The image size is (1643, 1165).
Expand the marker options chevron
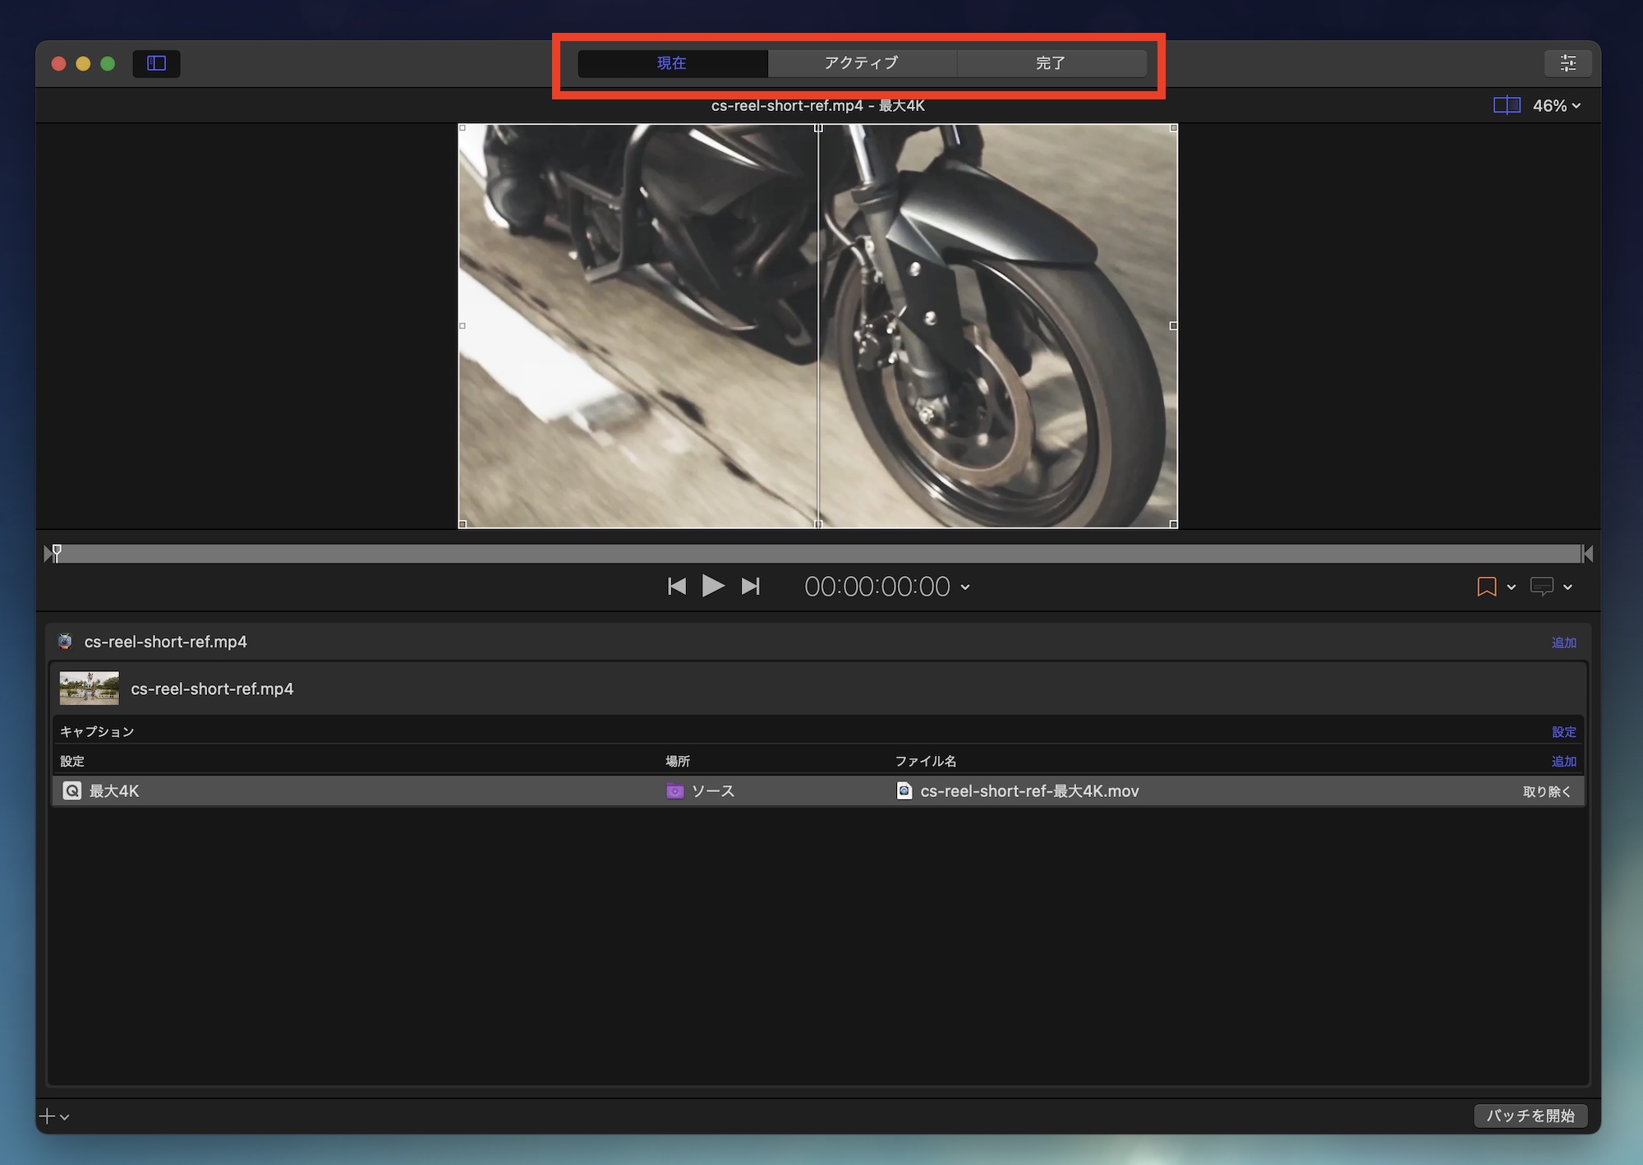coord(1512,587)
